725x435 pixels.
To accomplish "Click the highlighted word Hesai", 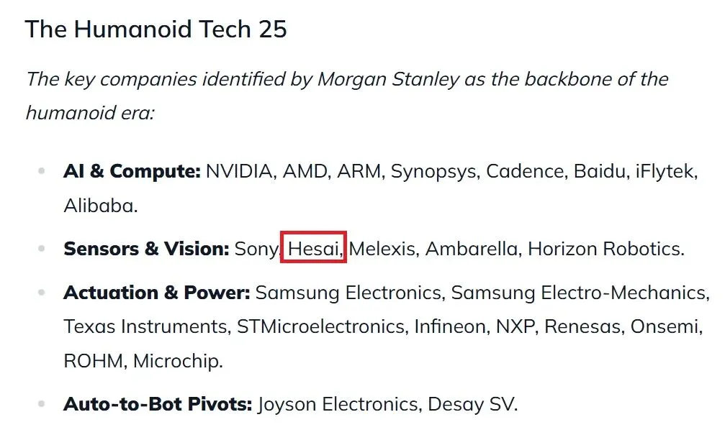I will click(x=314, y=249).
